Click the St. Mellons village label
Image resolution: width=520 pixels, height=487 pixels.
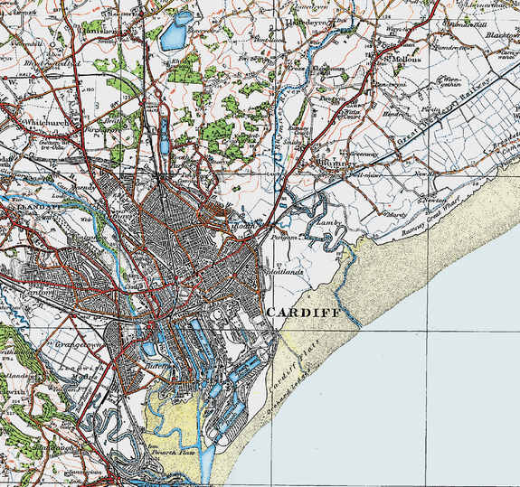(x=402, y=60)
